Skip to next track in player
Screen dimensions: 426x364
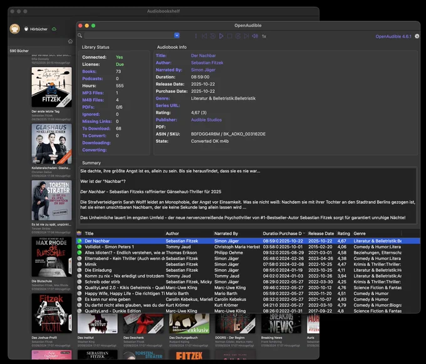pyautogui.click(x=246, y=36)
